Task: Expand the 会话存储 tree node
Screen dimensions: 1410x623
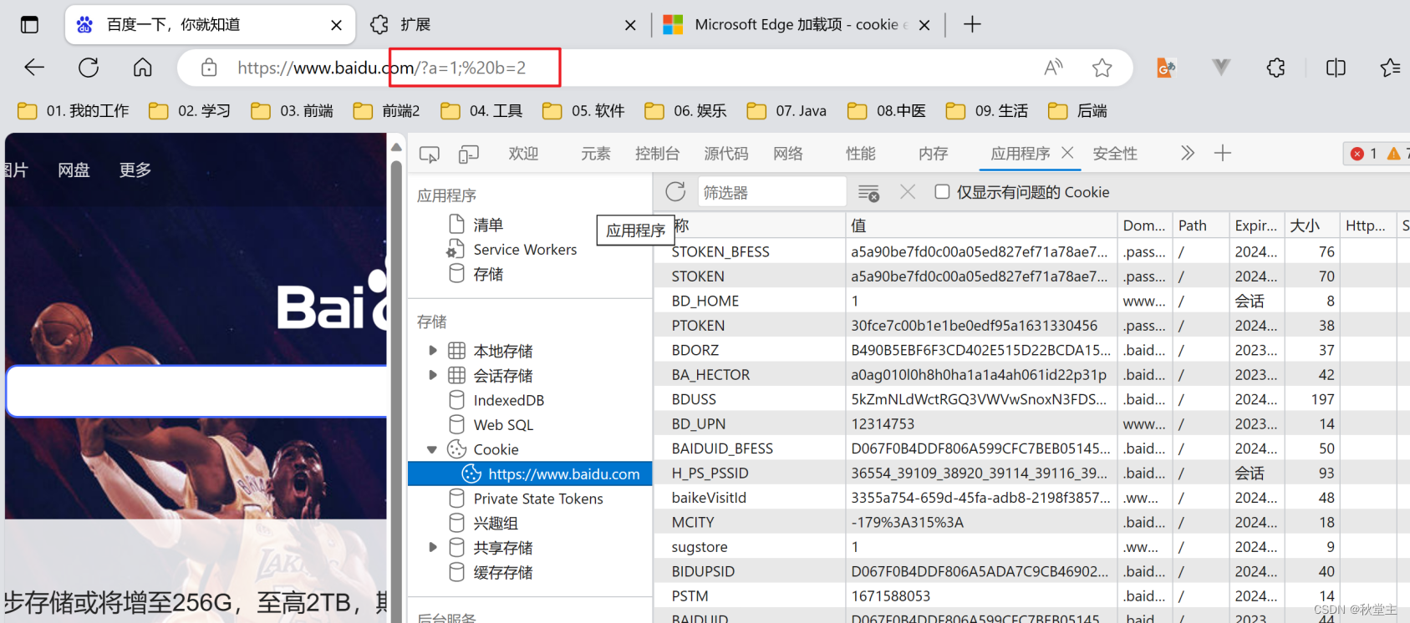Action: pyautogui.click(x=432, y=375)
